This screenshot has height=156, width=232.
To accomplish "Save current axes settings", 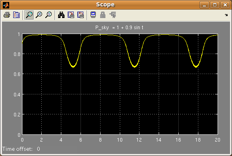I will (71, 15).
